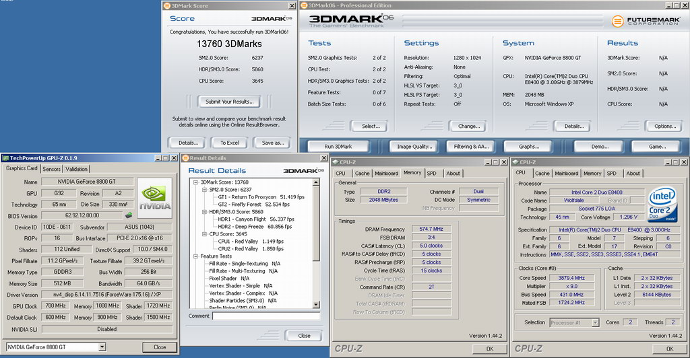Click Submit Your Results button
The width and height of the screenshot is (690, 358).
point(229,102)
